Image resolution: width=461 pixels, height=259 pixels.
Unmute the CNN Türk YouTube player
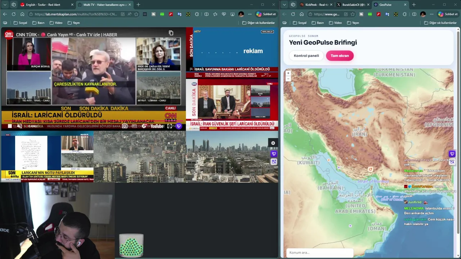pyautogui.click(x=19, y=126)
